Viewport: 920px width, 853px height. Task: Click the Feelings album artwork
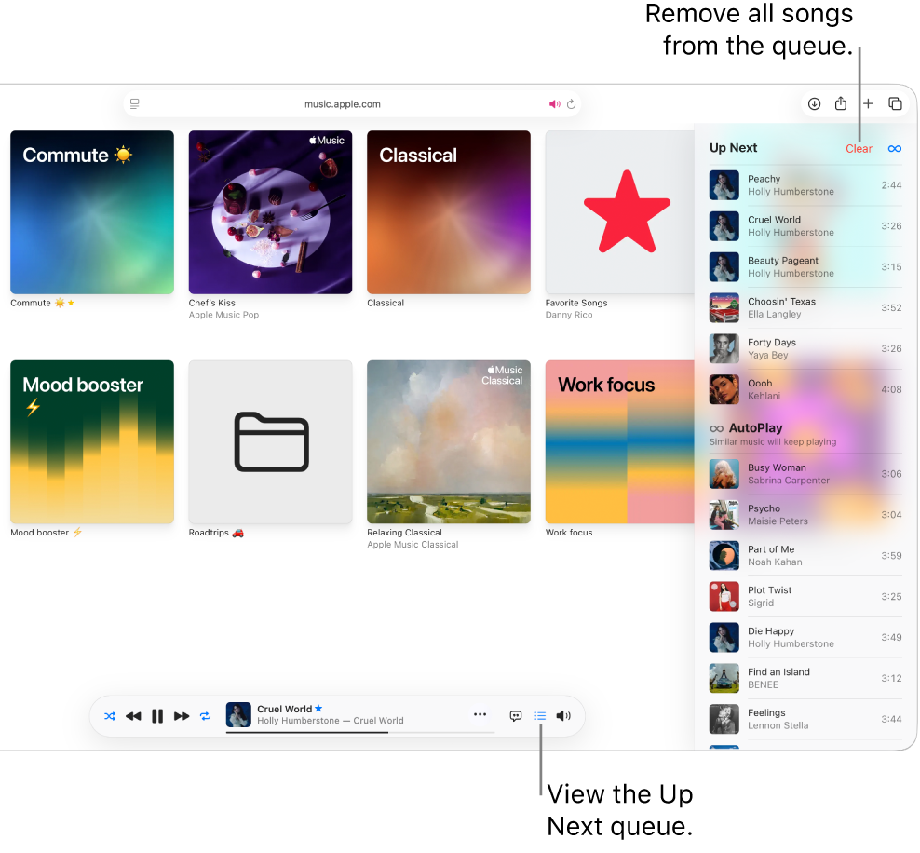point(724,719)
